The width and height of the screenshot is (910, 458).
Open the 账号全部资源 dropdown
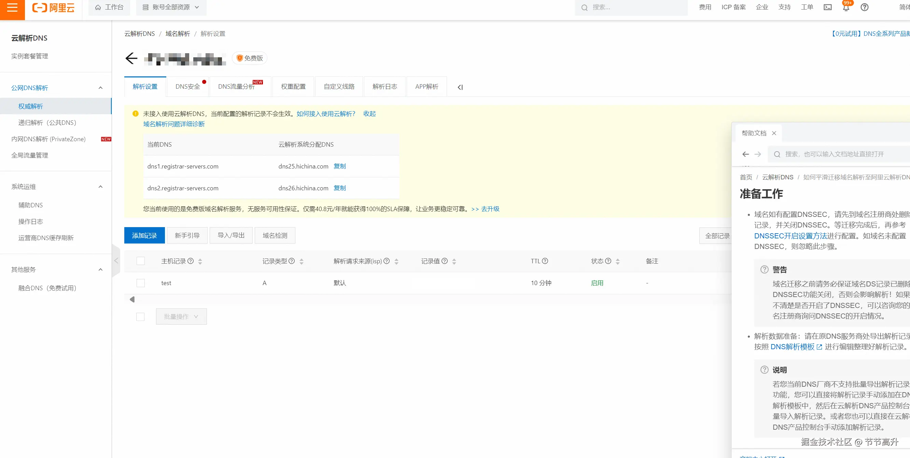[x=171, y=8]
